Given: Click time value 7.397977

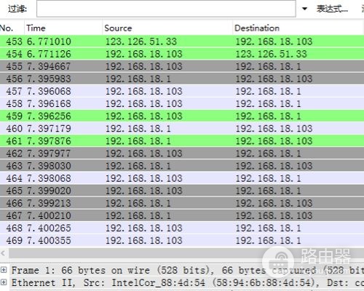Looking at the screenshot, I should tap(49, 154).
